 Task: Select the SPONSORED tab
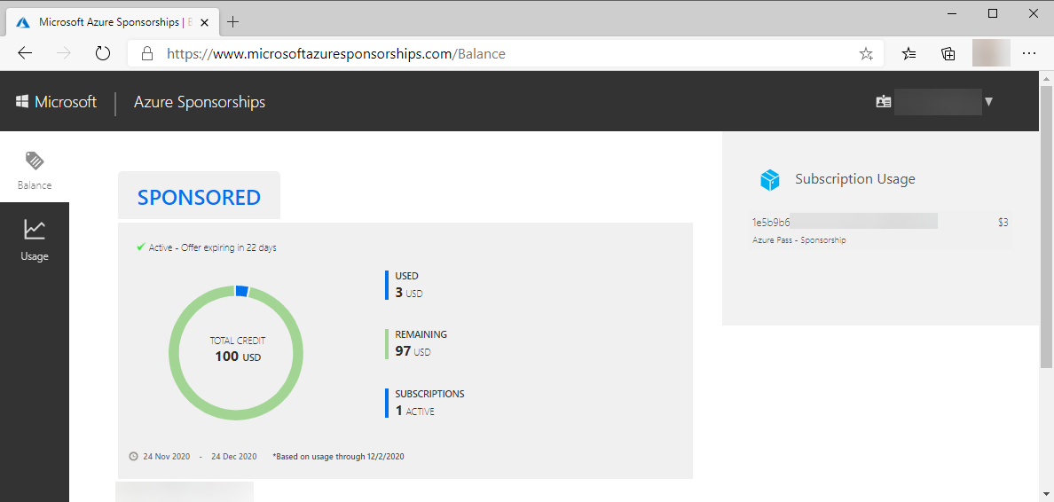tap(199, 197)
